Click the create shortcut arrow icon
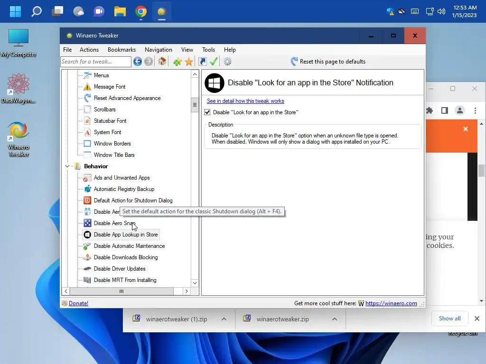Screen dimensions: 486x364 202,62
